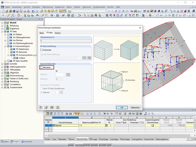Expand the Modell tree node
This screenshot has width=196, height=147.
[x=2, y=23]
